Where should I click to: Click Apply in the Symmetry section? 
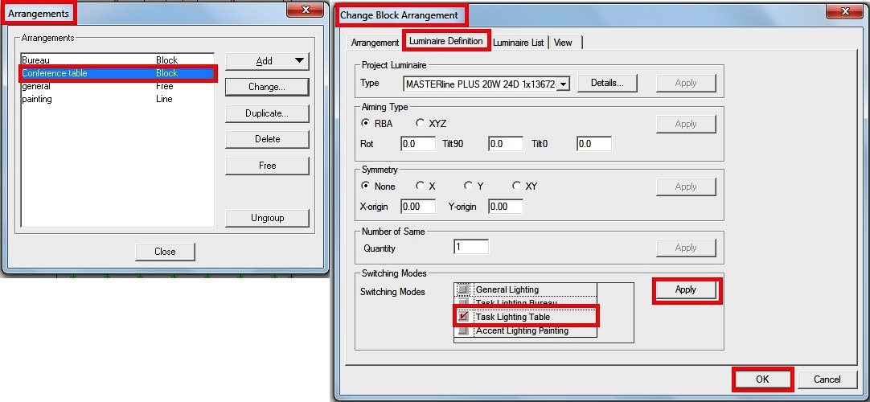(686, 187)
